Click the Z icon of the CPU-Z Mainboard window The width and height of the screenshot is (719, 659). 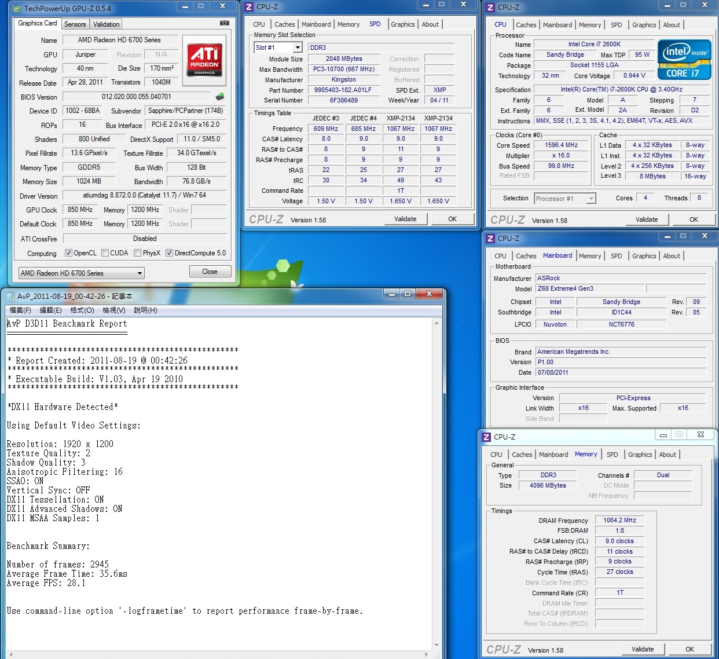tap(490, 238)
